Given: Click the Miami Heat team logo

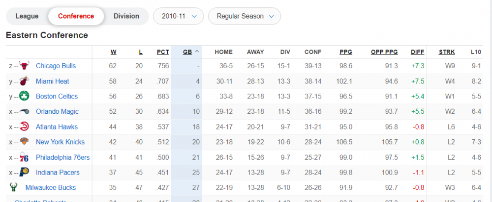Looking at the screenshot, I should click(x=25, y=81).
